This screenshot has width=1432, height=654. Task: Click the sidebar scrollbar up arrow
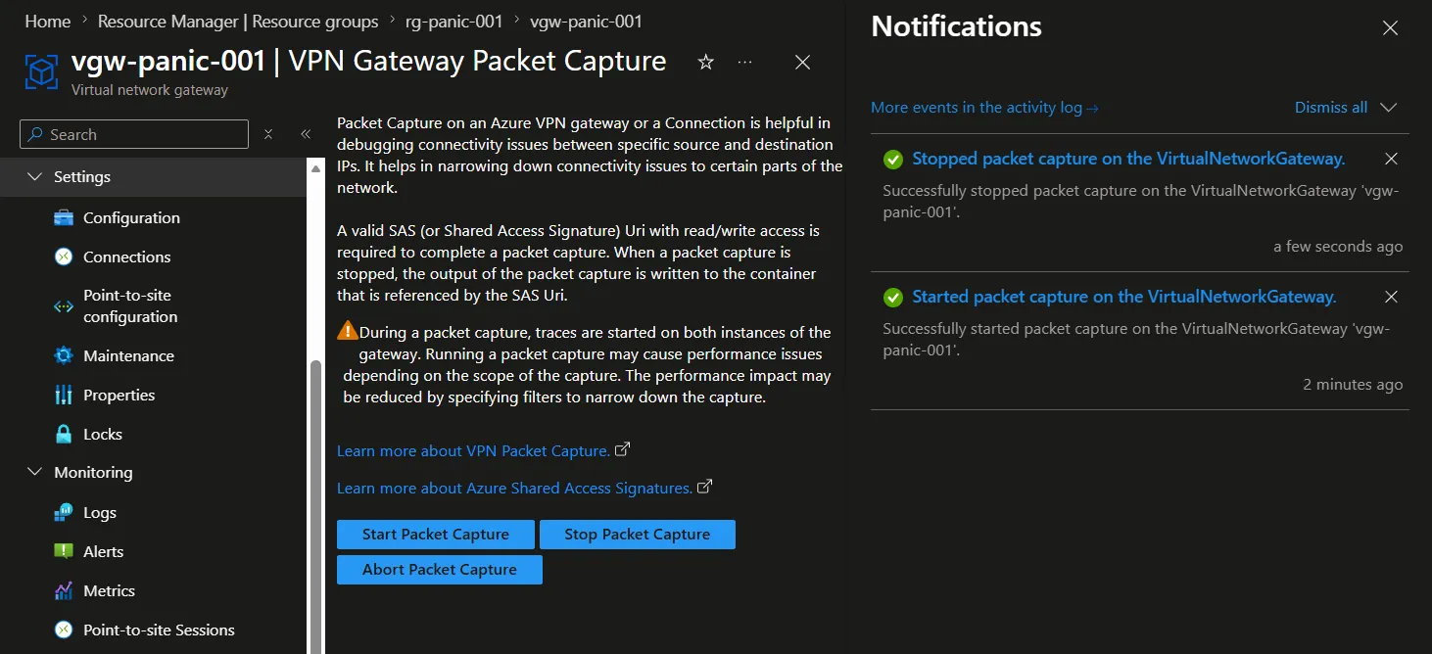pyautogui.click(x=315, y=168)
